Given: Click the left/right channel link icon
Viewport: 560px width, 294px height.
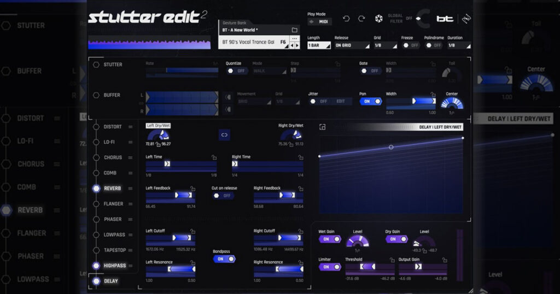Looking at the screenshot, I should [x=224, y=133].
